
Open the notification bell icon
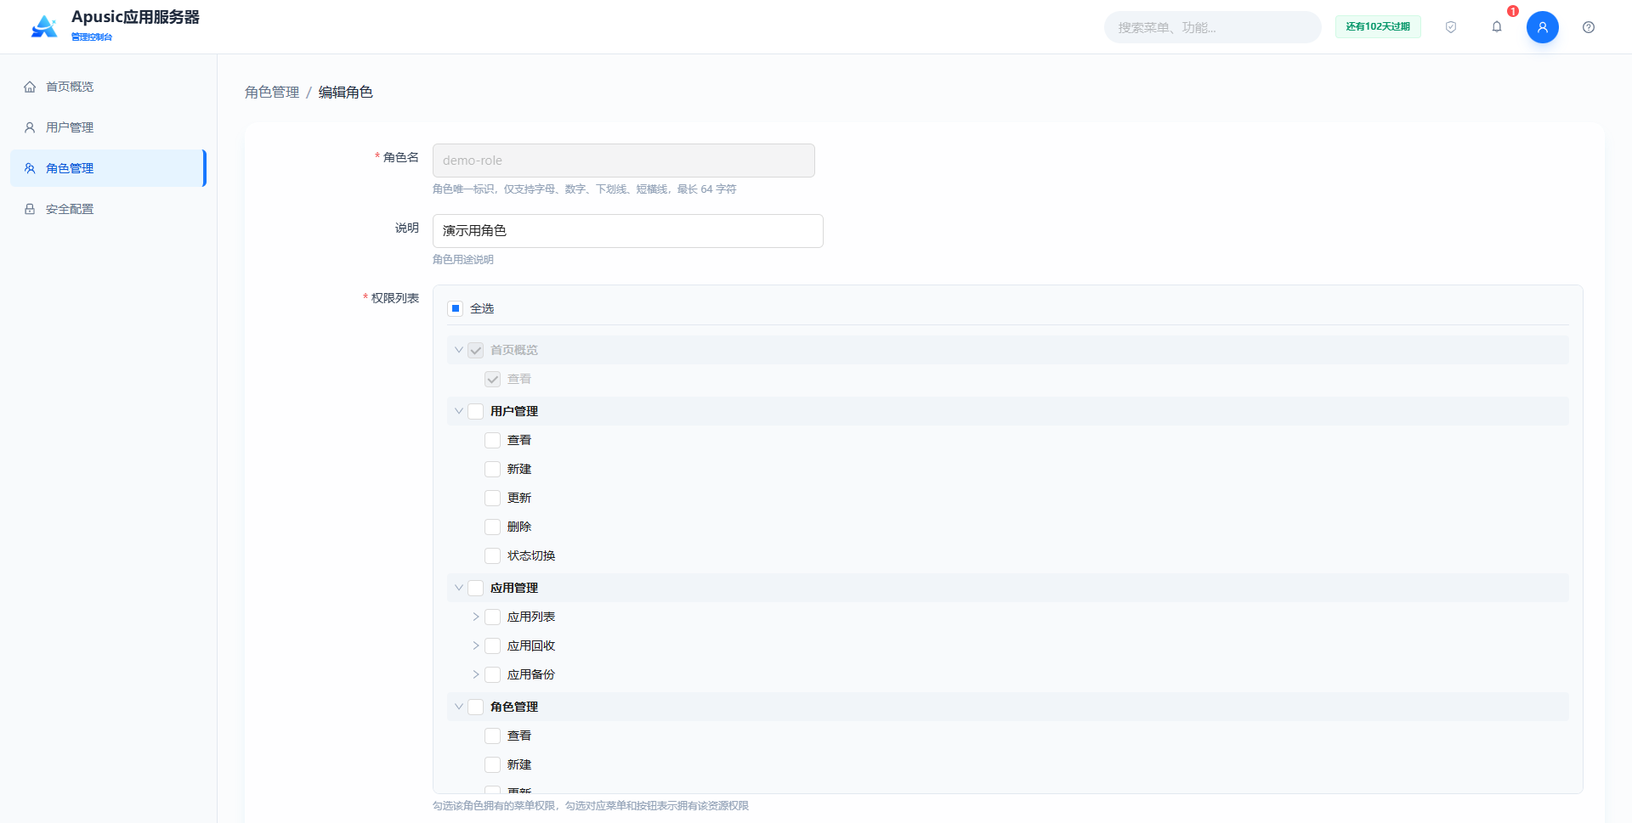1497,27
